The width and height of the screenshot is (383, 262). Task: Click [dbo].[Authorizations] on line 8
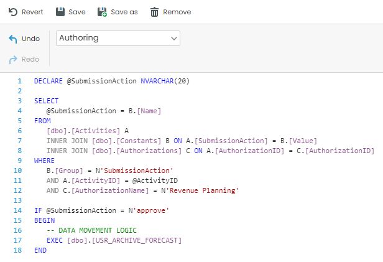point(137,151)
